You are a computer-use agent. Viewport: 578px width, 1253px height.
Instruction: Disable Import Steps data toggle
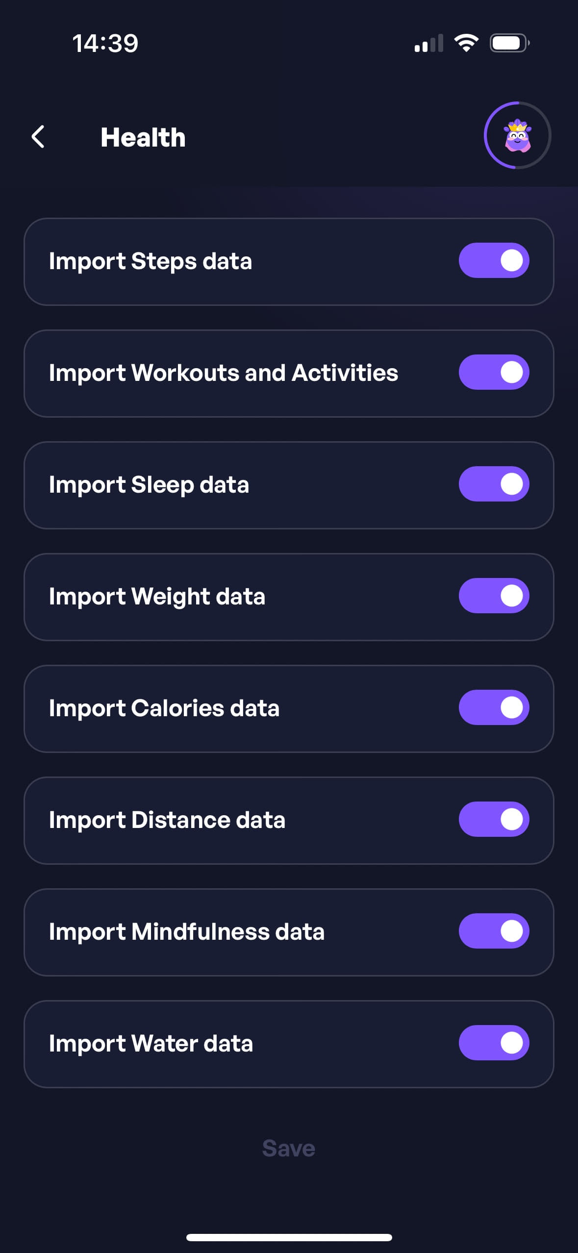point(494,260)
